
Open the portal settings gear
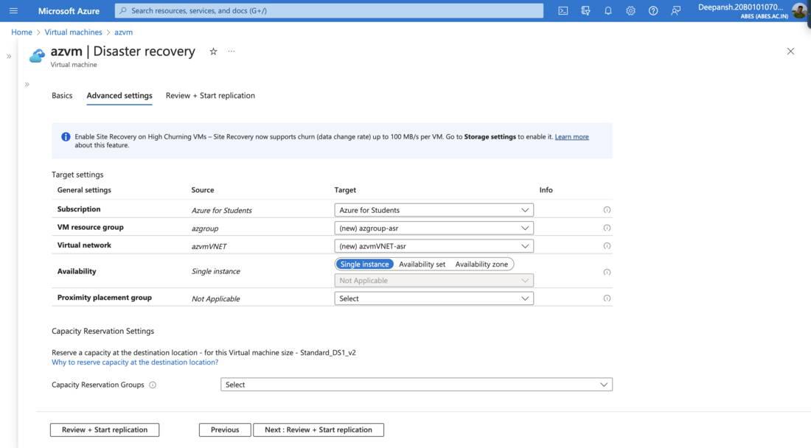[630, 11]
